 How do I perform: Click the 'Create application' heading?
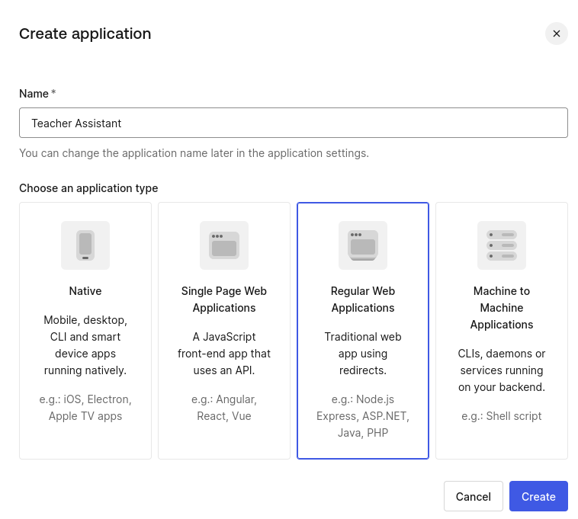(85, 34)
